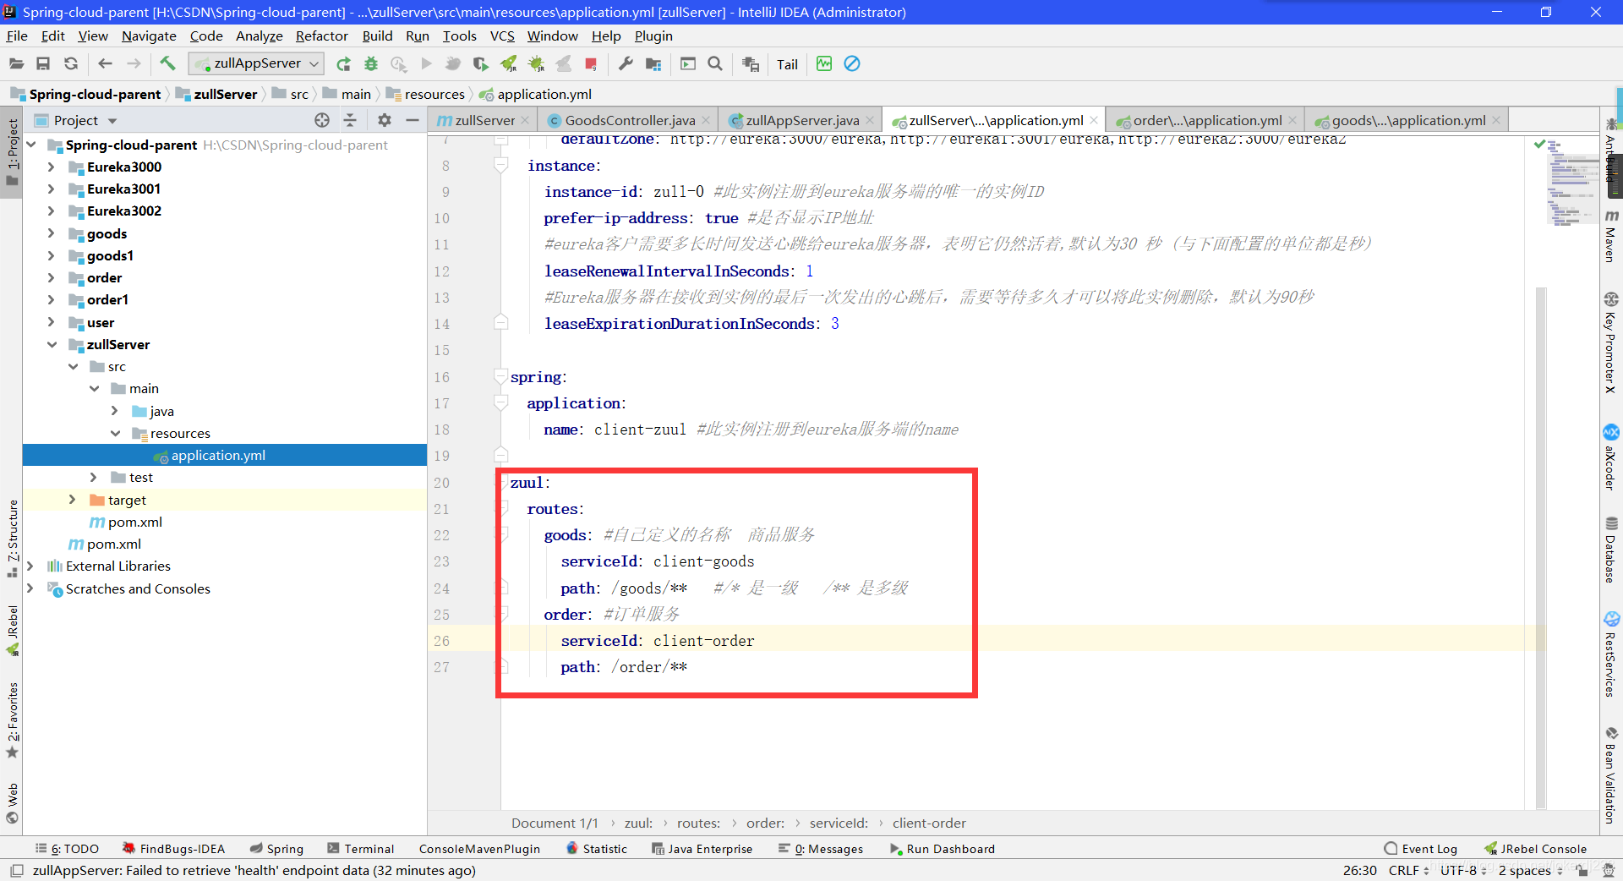Open Project panel gear options
This screenshot has width=1623, height=881.
pos(385,120)
